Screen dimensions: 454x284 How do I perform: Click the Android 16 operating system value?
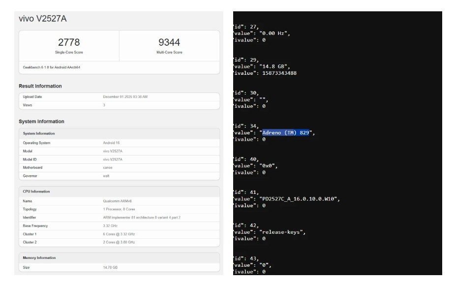pyautogui.click(x=106, y=143)
